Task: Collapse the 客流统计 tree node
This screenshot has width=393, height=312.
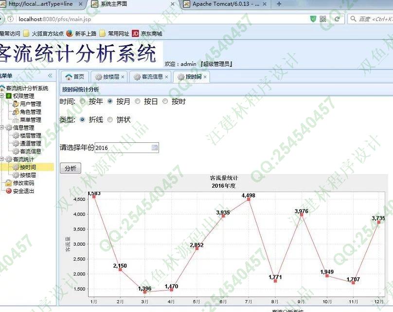Action: [2, 159]
